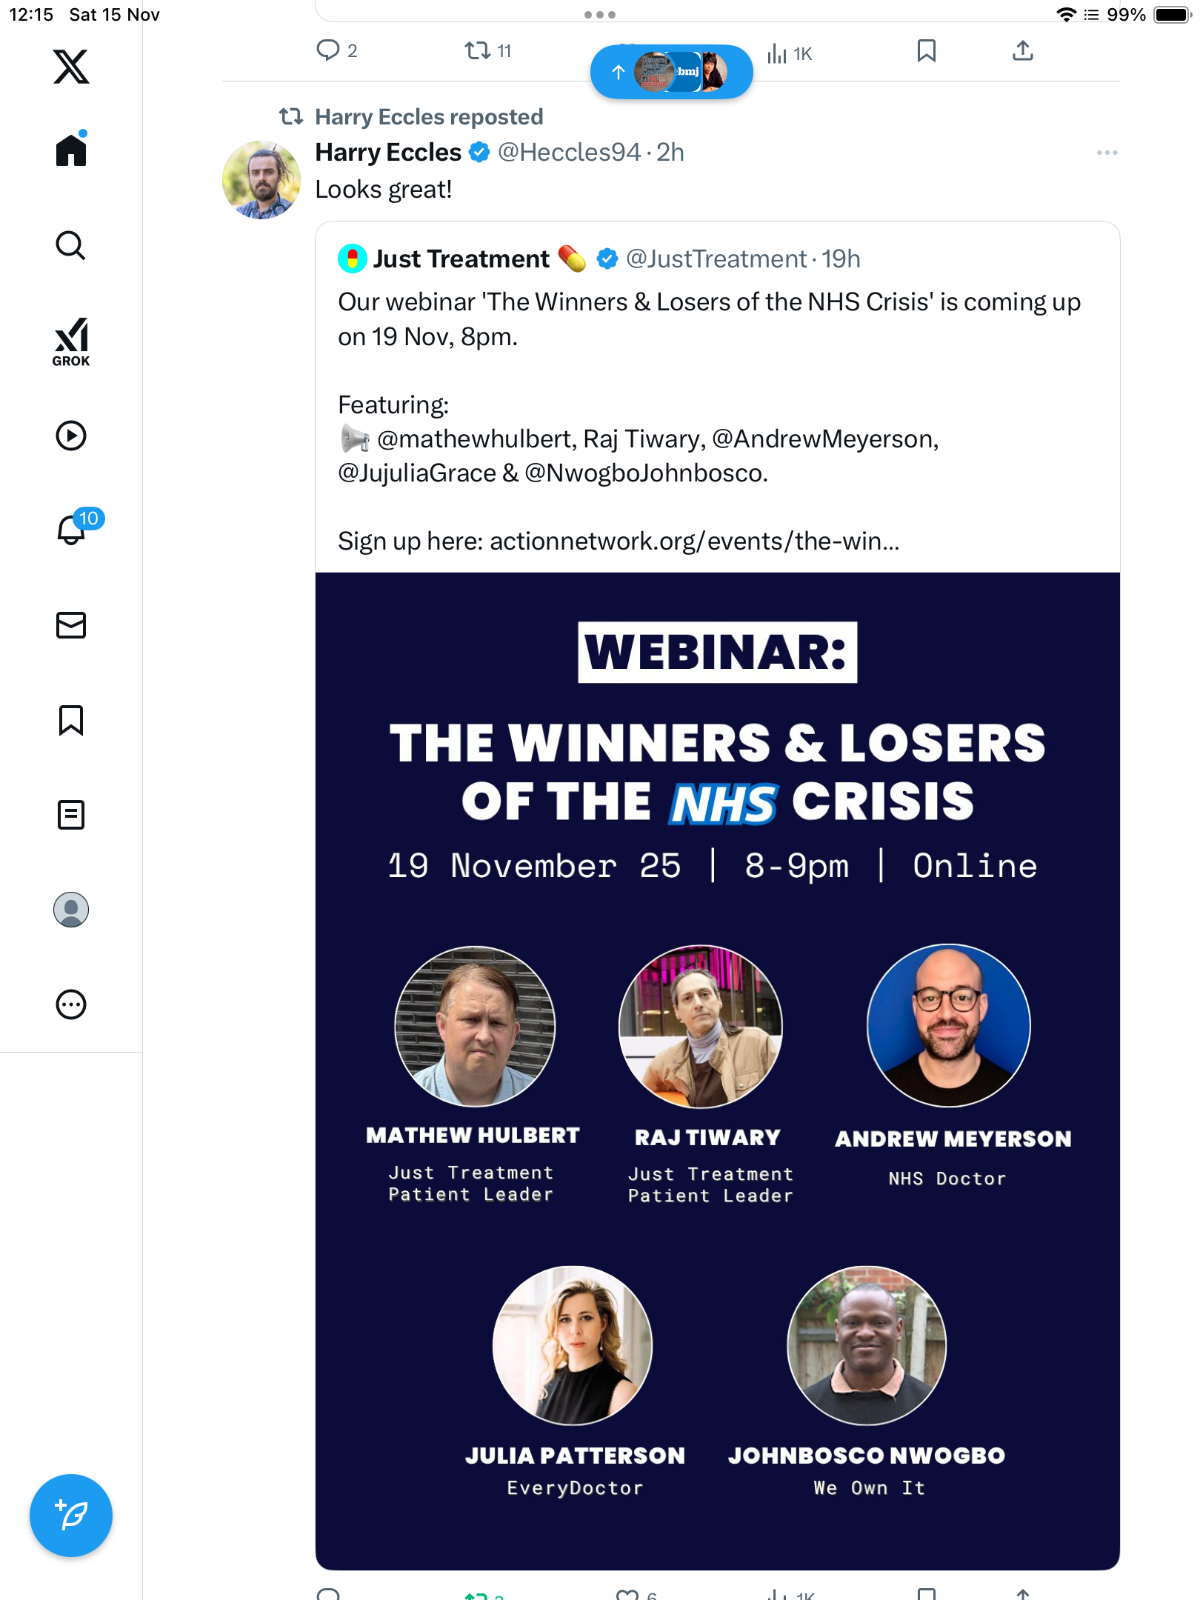The image size is (1200, 1600).
Task: Open the Video play icon in the sidebar
Action: (71, 435)
